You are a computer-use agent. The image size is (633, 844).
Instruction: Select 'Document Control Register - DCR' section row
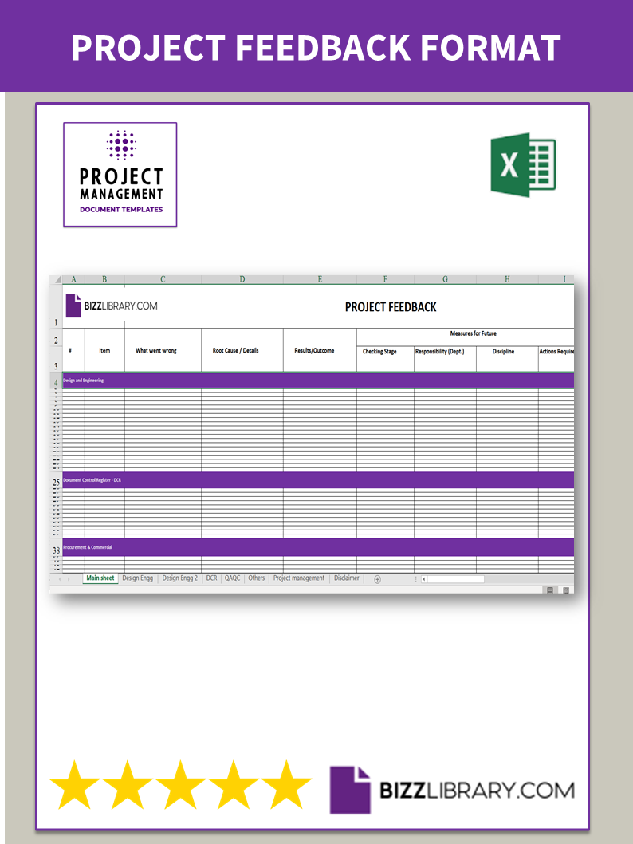(318, 480)
